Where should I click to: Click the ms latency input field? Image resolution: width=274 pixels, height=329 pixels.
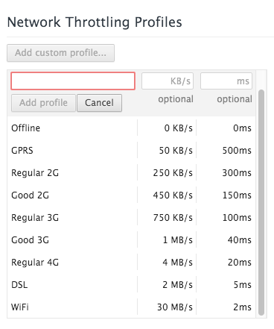click(226, 81)
